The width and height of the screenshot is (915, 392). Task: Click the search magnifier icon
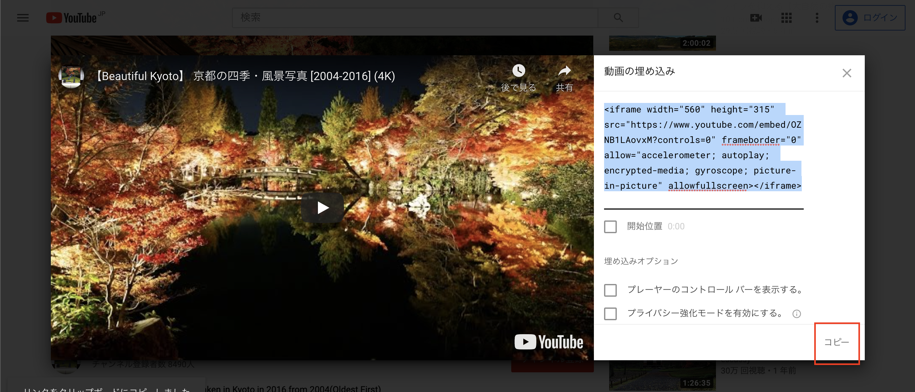click(x=618, y=17)
